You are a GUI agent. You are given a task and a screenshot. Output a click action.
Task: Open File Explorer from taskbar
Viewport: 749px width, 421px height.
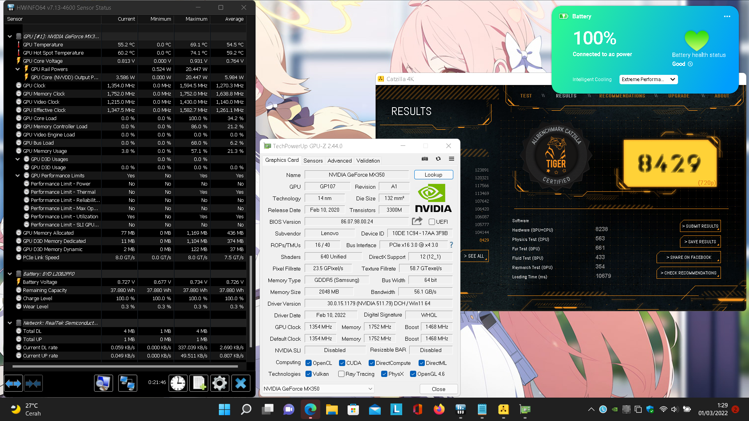pos(332,409)
